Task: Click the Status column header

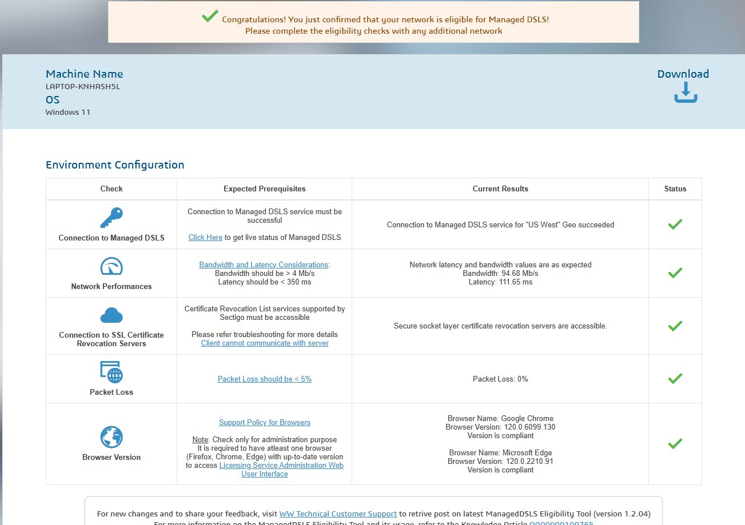Action: (x=675, y=189)
